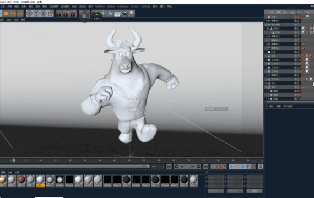Toggle visibility dots of first object row
The image size is (314, 198).
coord(298,17)
